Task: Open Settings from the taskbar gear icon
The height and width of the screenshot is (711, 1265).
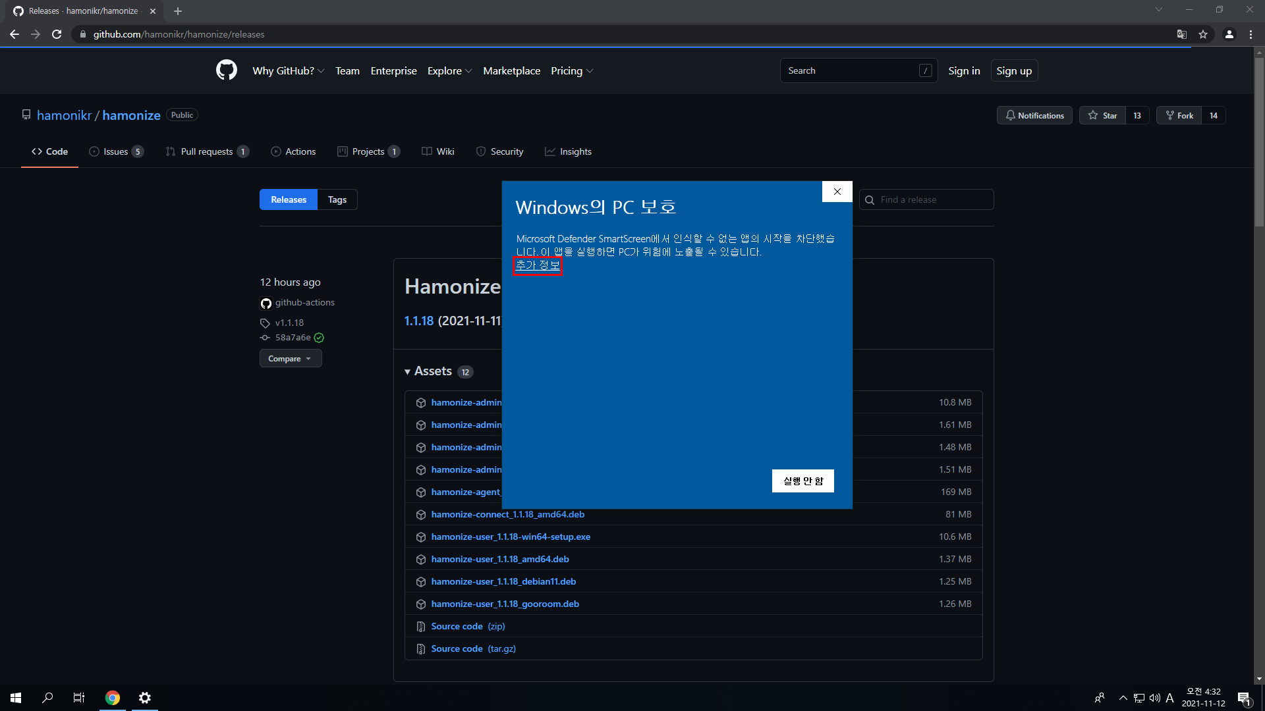Action: click(145, 698)
